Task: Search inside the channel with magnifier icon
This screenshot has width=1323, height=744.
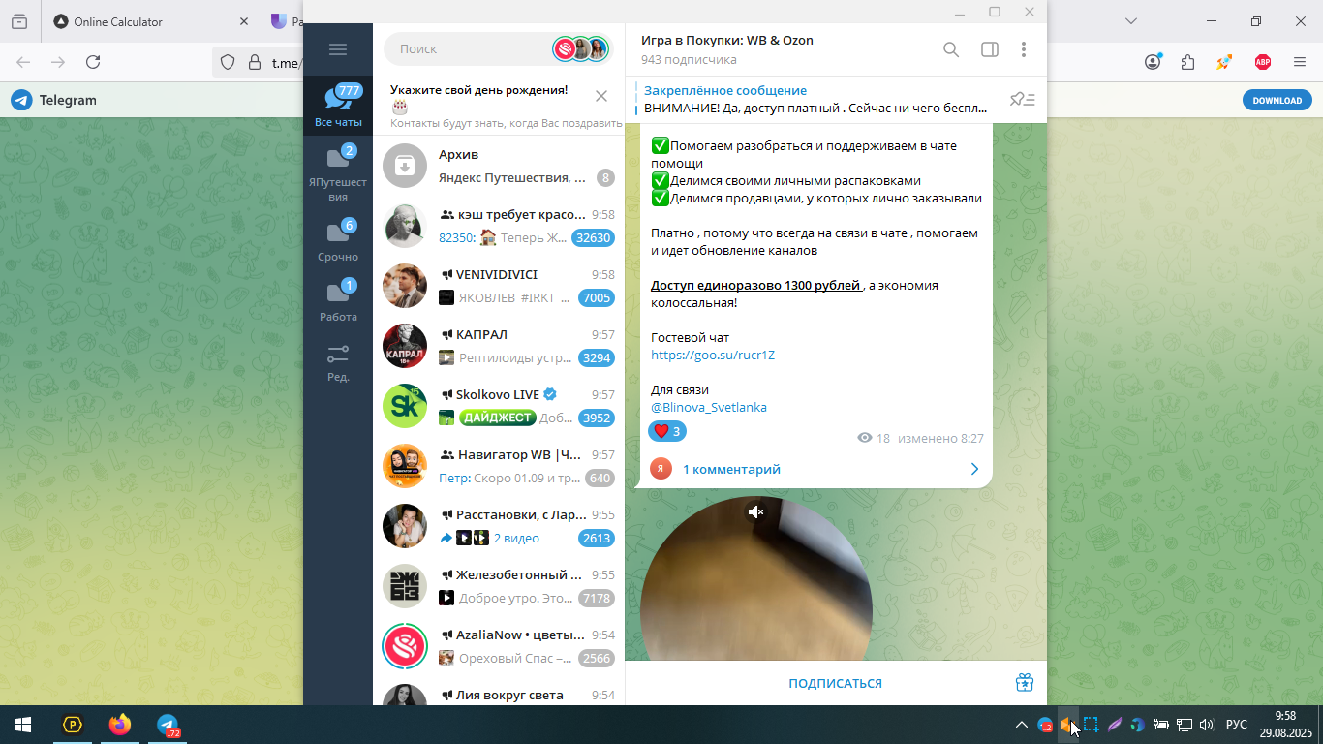Action: click(951, 49)
